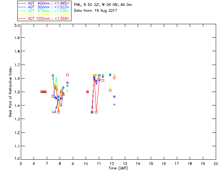The height and width of the screenshot is (177, 222).
Task: Click the 1.7 y-axis tick label
Action: (17, 65)
